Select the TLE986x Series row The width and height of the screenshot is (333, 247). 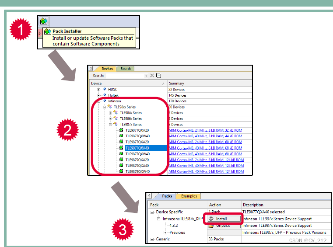pos(130,118)
